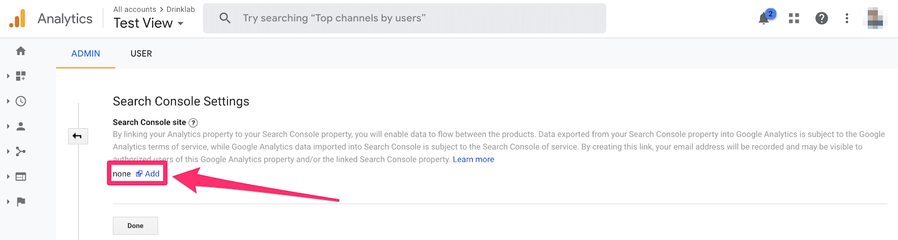Expand the Audience section arrow
898x240 pixels.
click(x=8, y=126)
